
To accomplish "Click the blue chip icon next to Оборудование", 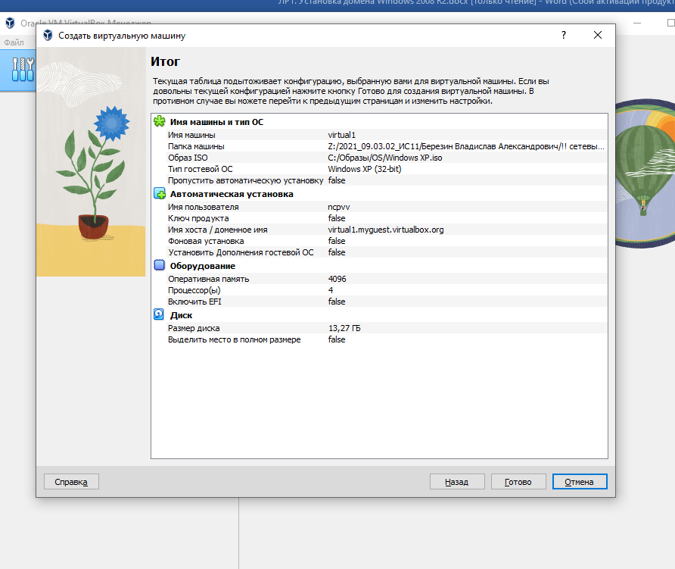I will tap(159, 266).
